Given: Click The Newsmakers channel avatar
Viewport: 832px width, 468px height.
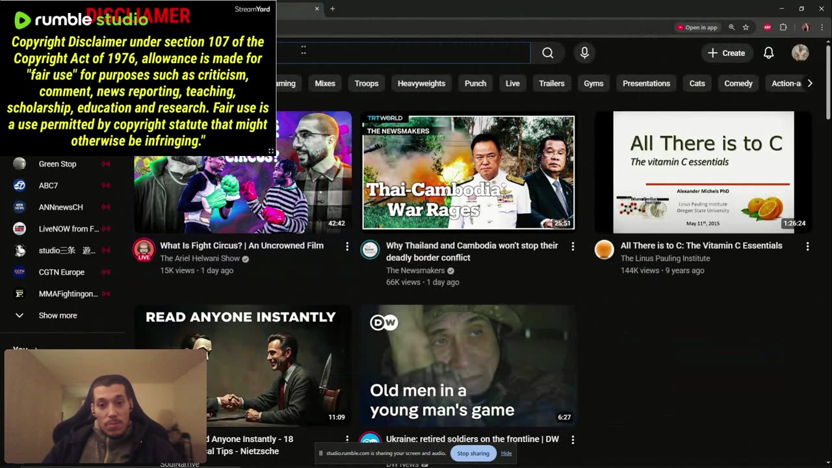Looking at the screenshot, I should pos(370,250).
